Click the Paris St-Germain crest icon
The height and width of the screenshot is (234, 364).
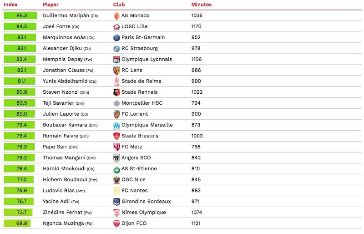click(116, 38)
